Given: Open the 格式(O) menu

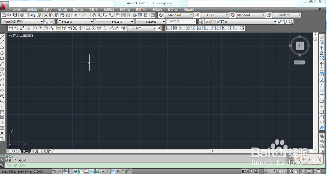Looking at the screenshot, I should point(78,10).
